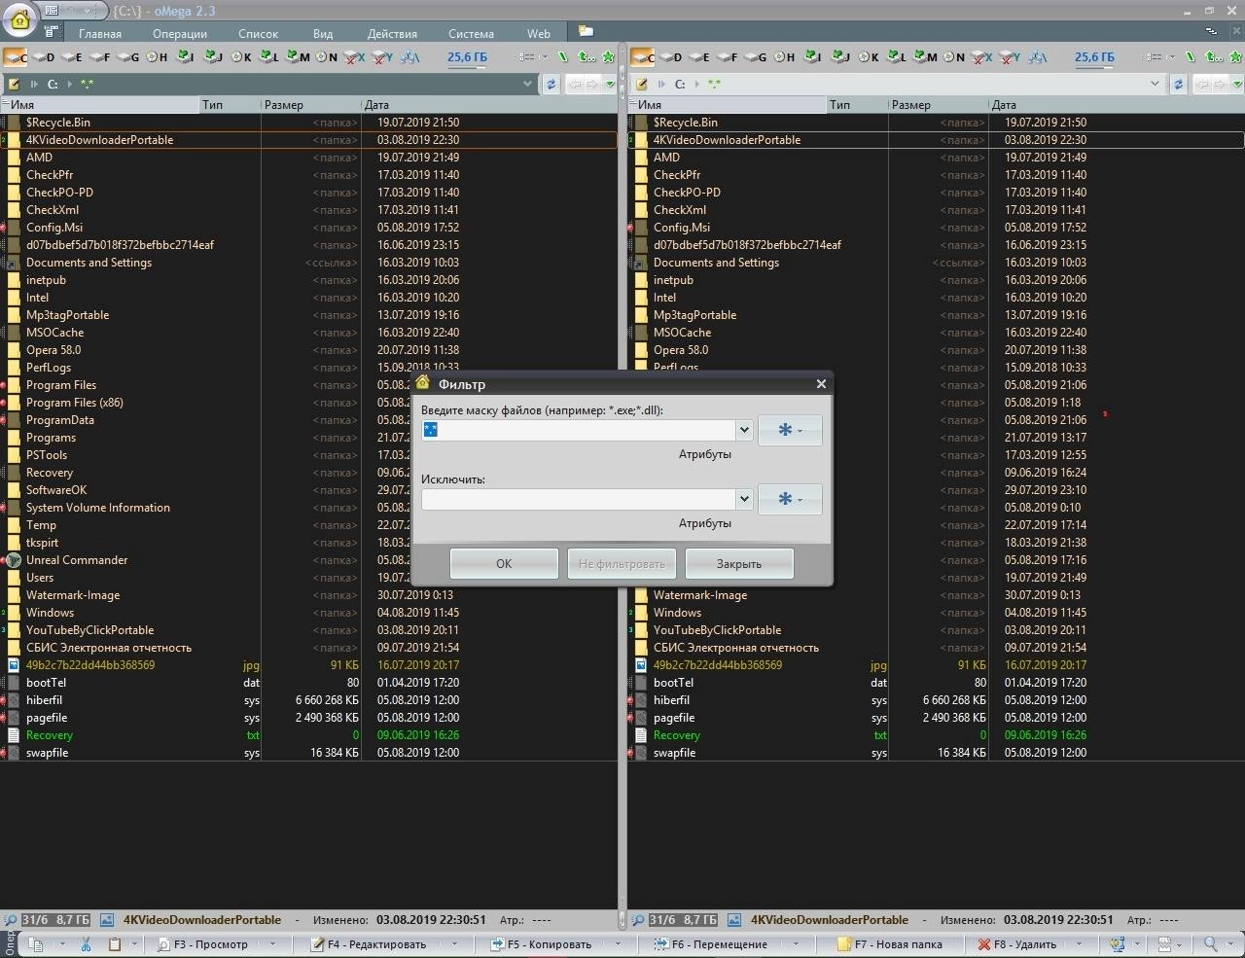Select drive E in right panel
The width and height of the screenshot is (1245, 958).
click(698, 57)
